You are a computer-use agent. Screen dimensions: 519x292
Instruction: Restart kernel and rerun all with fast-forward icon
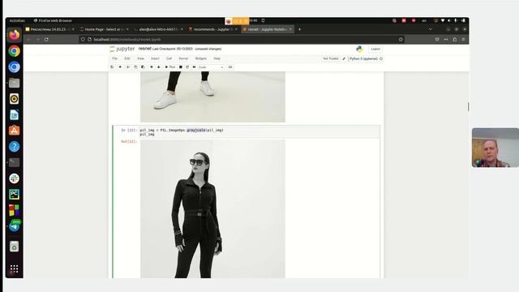pos(195,67)
